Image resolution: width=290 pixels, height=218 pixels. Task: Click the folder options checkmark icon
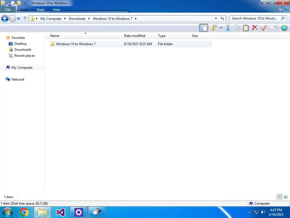[214, 28]
